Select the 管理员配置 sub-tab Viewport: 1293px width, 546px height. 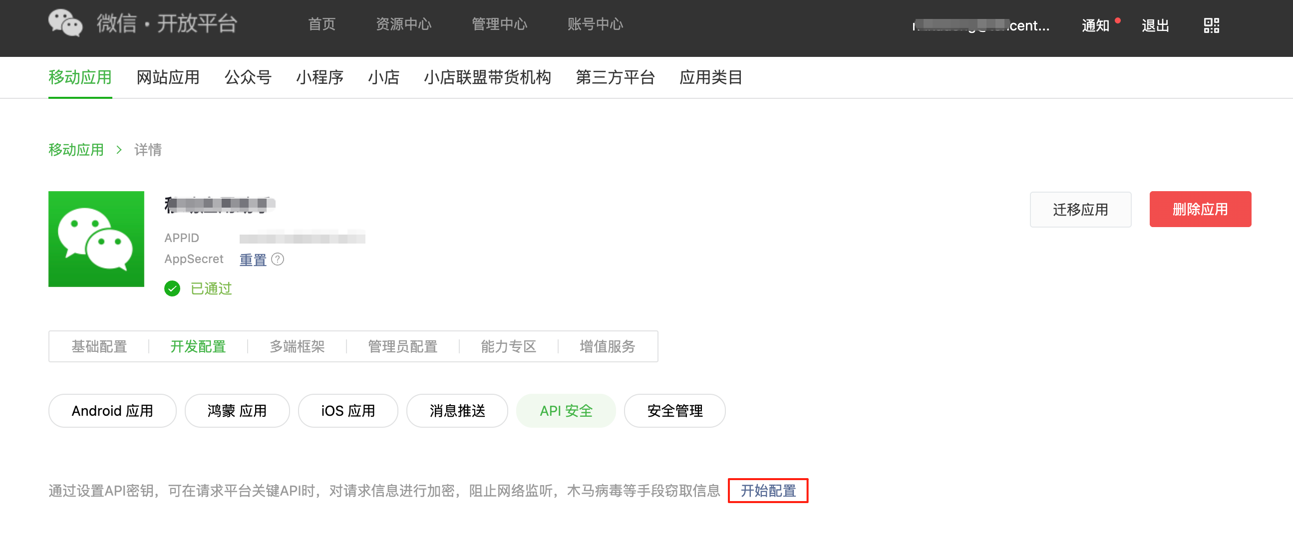[x=402, y=346]
